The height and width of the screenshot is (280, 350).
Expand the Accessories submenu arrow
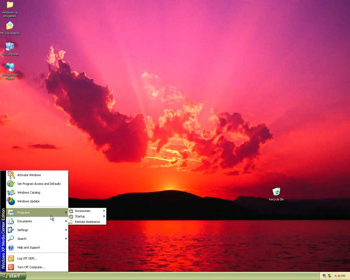[x=104, y=211]
